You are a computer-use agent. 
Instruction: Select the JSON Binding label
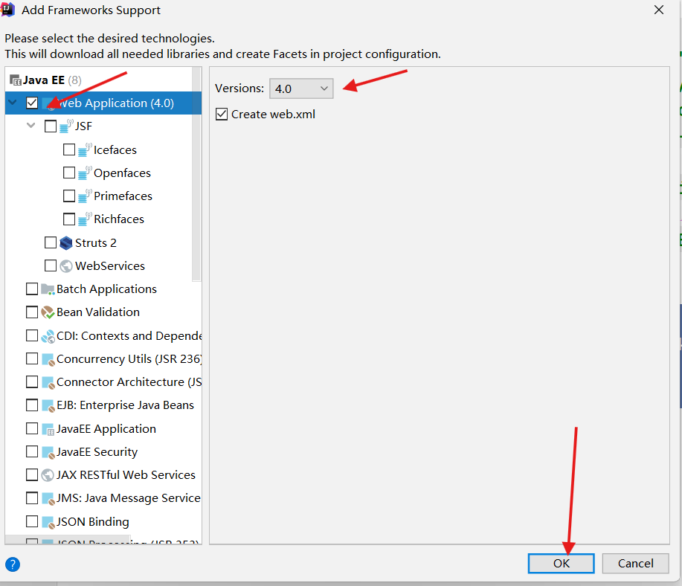point(93,521)
